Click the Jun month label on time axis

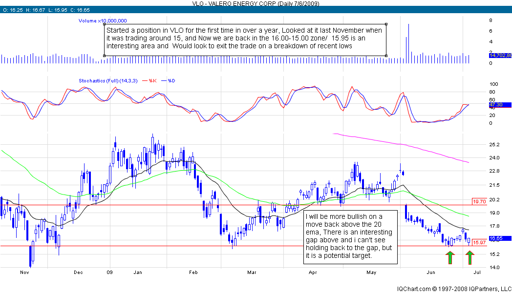tap(431, 273)
